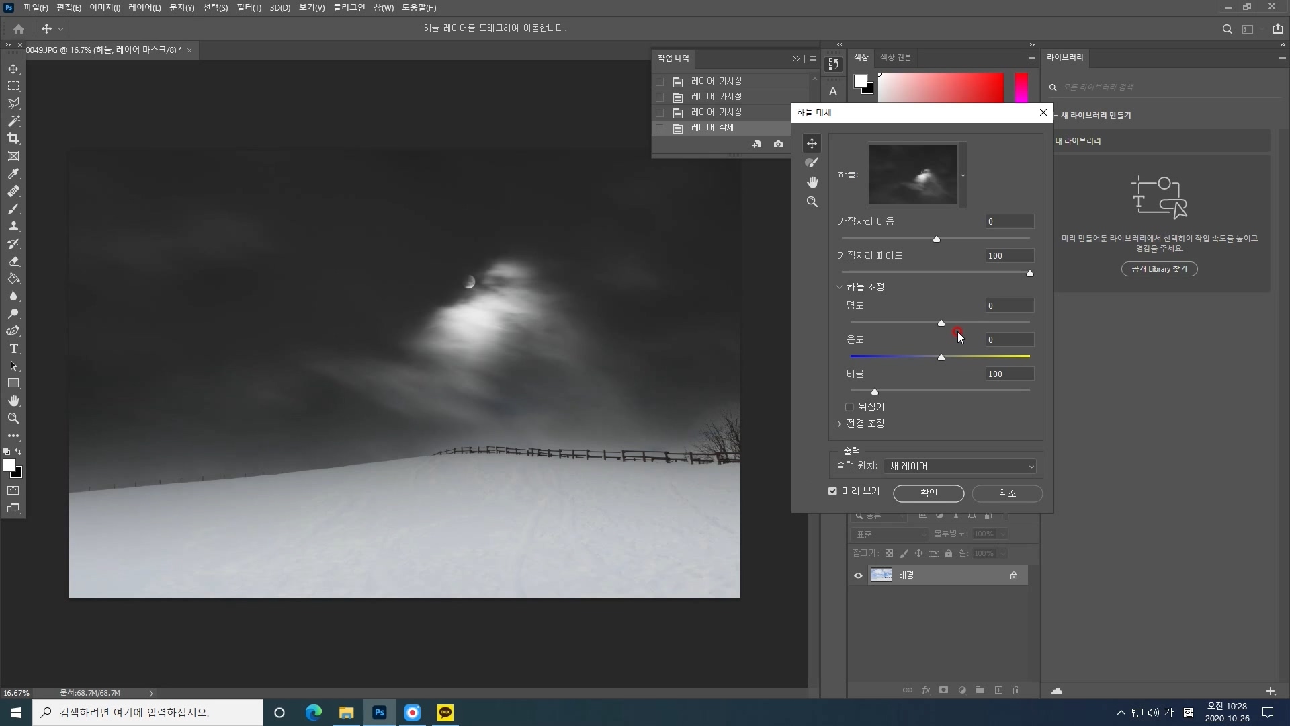Select the Eyedropper tool
Viewport: 1290px width, 726px height.
13,173
